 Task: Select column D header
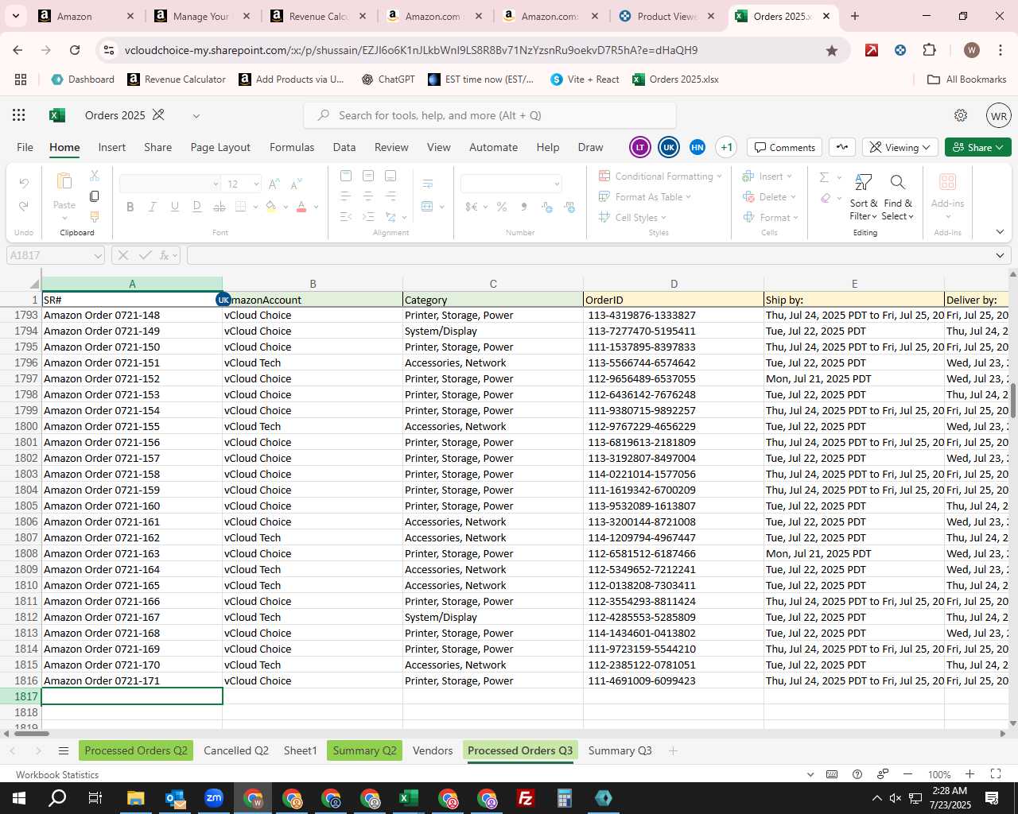tap(674, 284)
